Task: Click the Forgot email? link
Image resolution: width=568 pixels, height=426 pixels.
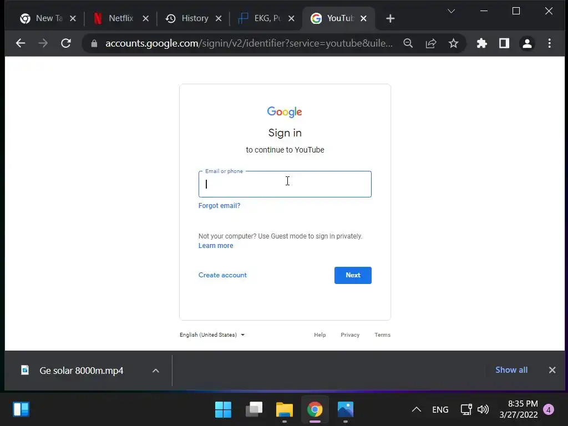Action: [219, 205]
